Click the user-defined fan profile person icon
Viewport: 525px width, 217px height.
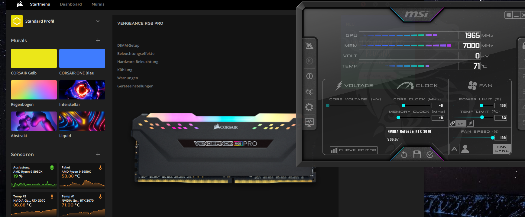point(465,149)
